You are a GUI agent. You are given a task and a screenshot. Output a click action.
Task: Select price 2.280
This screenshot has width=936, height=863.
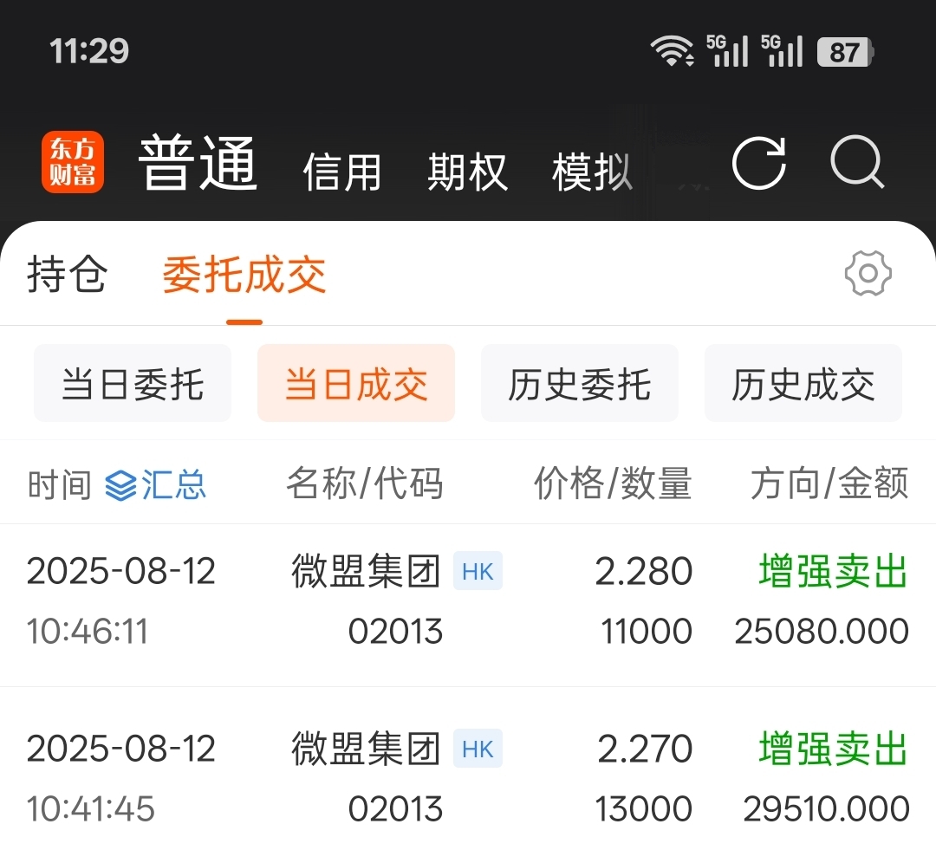point(644,571)
